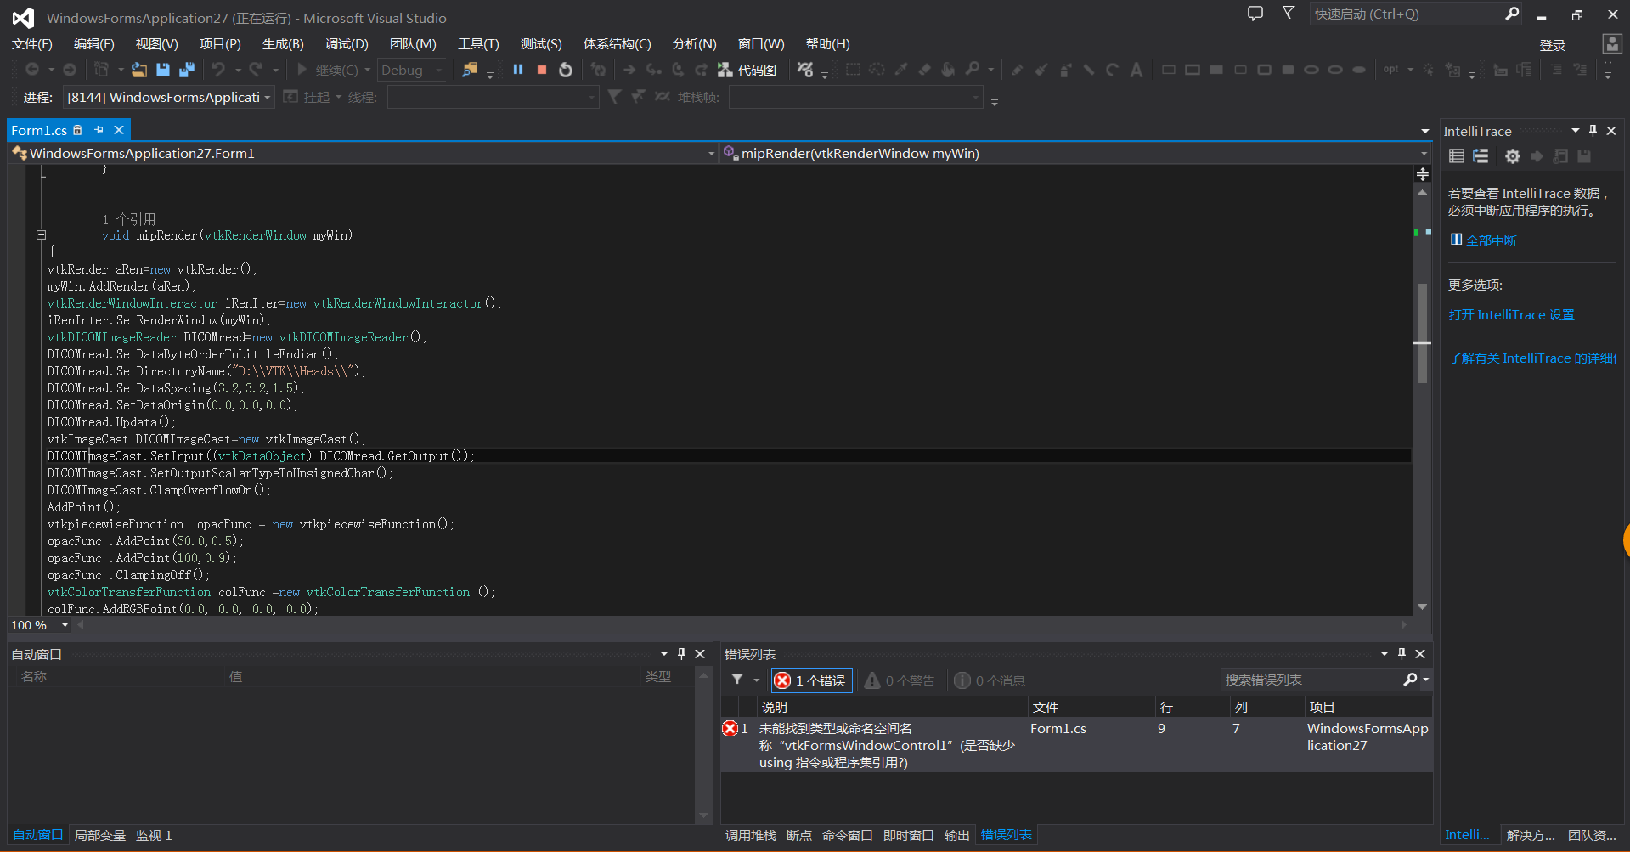The width and height of the screenshot is (1630, 852).
Task: Open the 生成(B) menu
Action: click(x=283, y=44)
